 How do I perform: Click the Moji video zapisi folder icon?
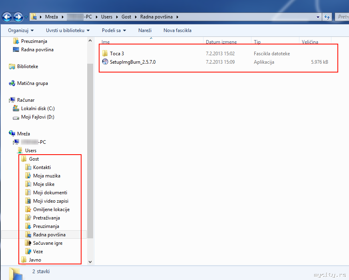(x=28, y=201)
